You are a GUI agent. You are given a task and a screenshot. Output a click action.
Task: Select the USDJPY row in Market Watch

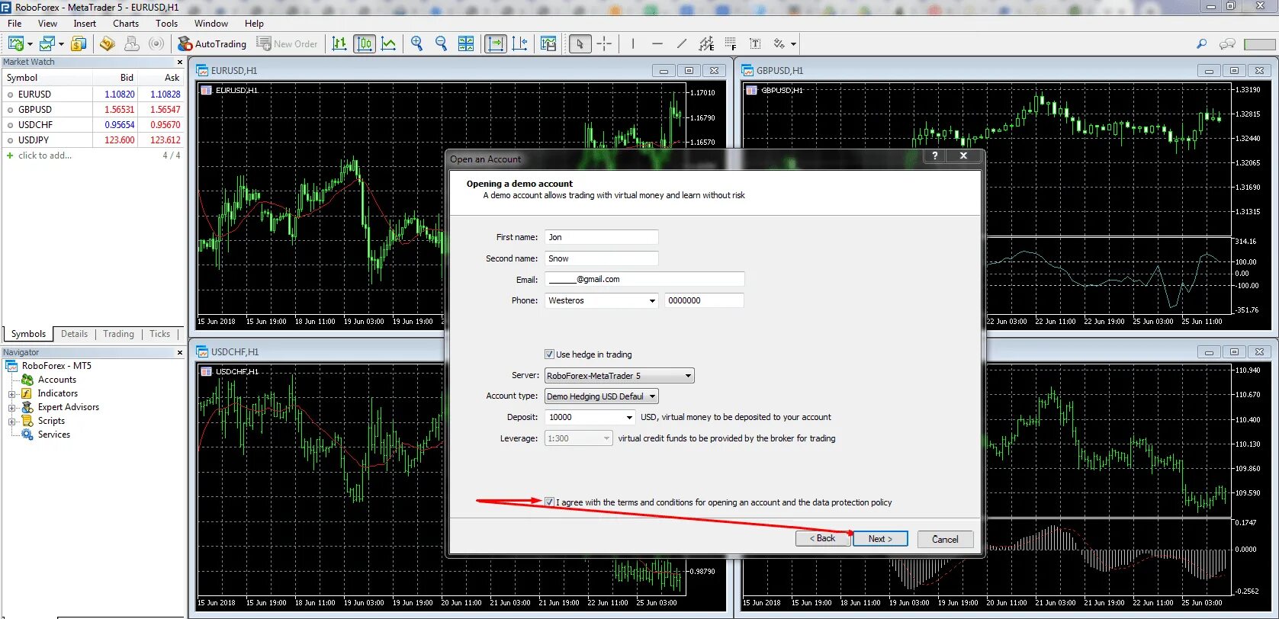pyautogui.click(x=93, y=140)
